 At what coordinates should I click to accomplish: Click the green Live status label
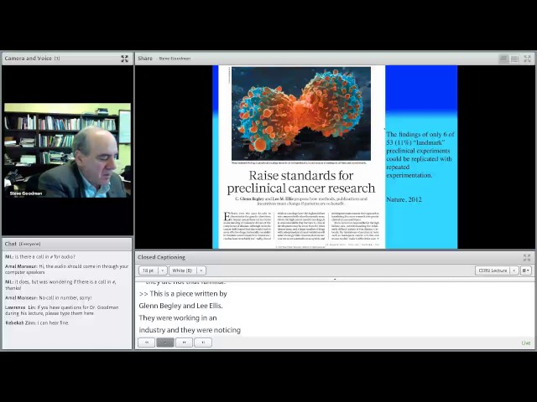pos(526,343)
